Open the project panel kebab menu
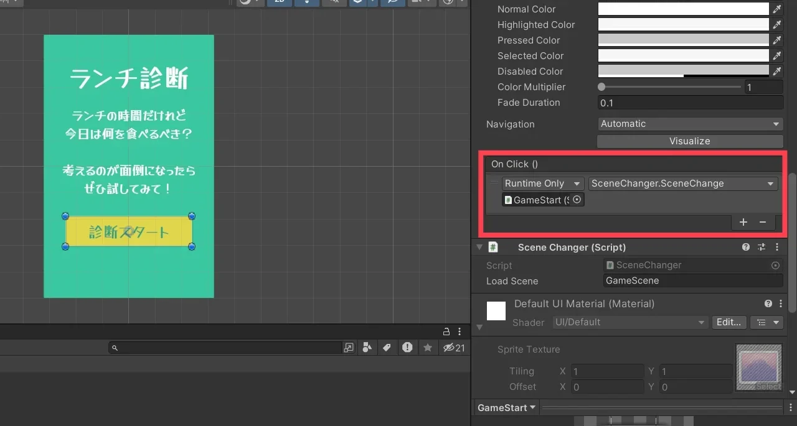Screen dimensions: 797x426 tap(460, 331)
